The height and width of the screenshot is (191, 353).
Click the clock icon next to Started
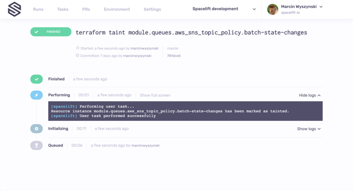[78, 48]
